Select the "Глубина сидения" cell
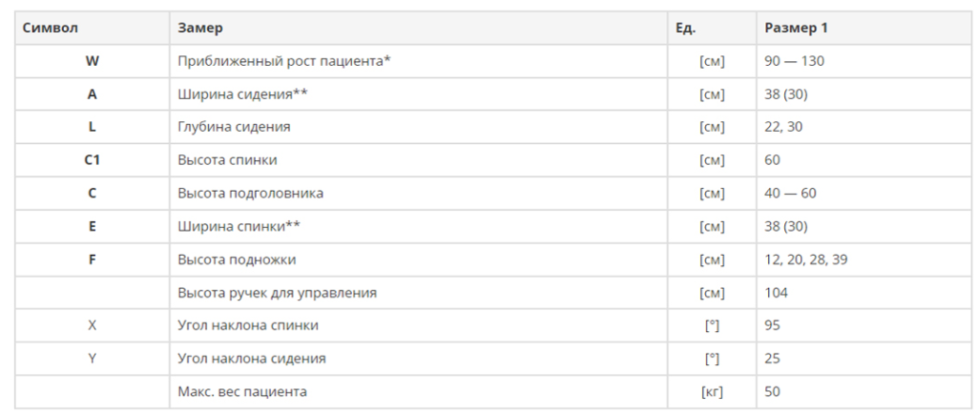This screenshot has height=414, width=977. pos(234,127)
